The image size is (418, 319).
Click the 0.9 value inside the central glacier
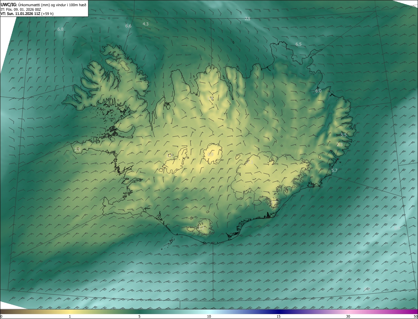(210, 154)
